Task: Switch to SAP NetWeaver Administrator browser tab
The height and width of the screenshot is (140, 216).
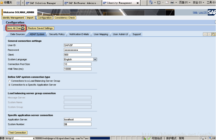Action: pyautogui.click(x=82, y=3)
